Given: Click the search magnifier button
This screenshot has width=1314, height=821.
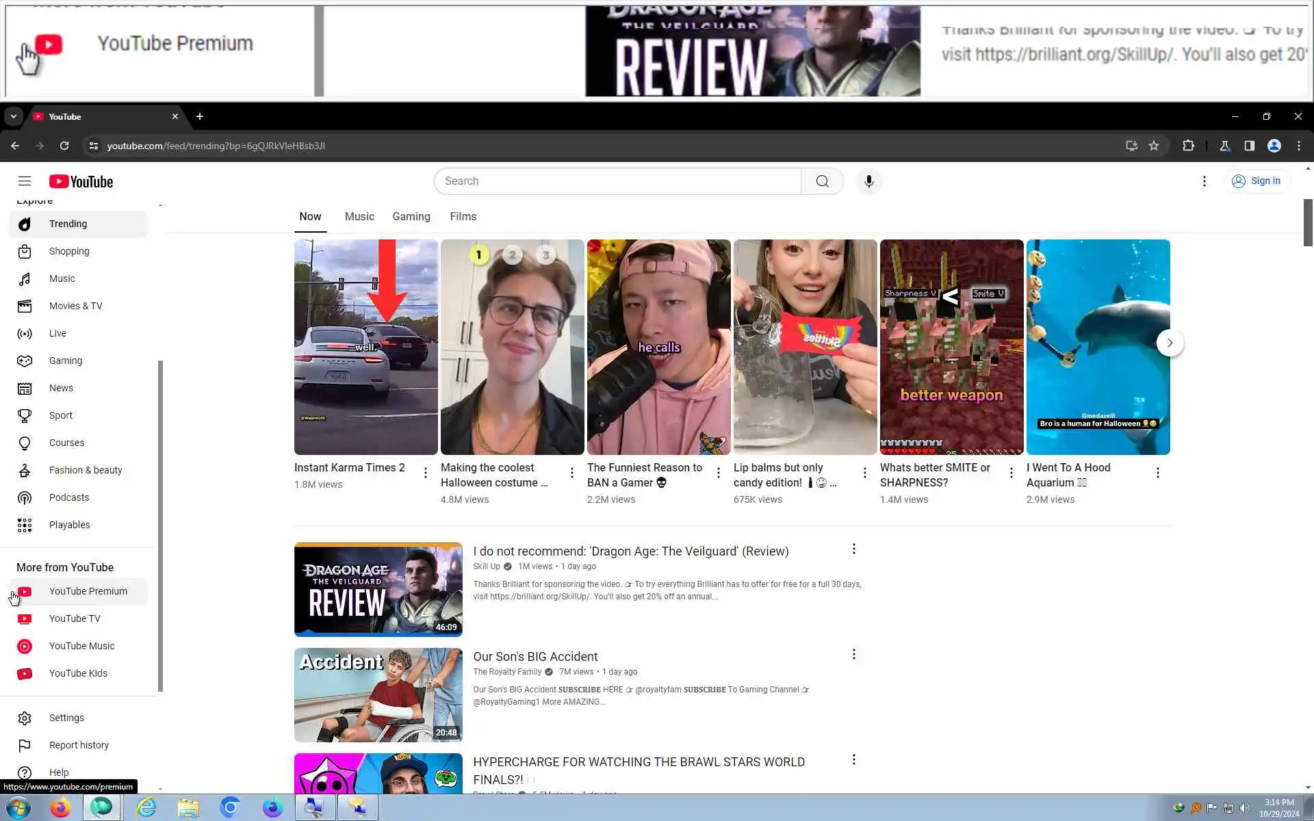Looking at the screenshot, I should pyautogui.click(x=822, y=181).
